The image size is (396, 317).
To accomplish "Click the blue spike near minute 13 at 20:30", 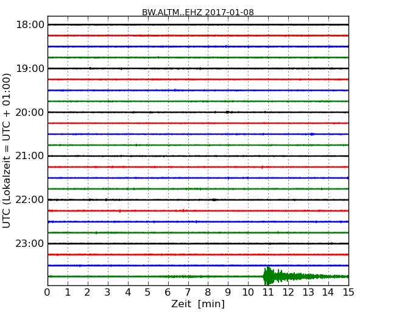I will point(312,134).
